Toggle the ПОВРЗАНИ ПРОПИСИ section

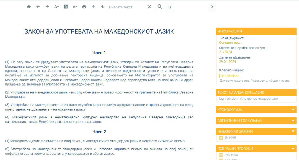coord(293,149)
